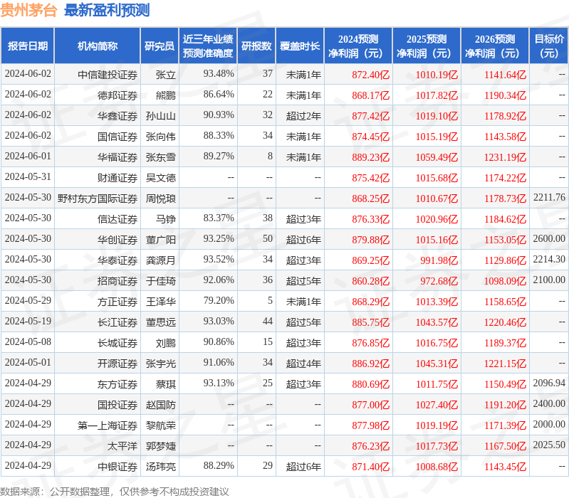The image size is (569, 498).
Task: Click the 最新盈利预测 heading
Action: [107, 10]
